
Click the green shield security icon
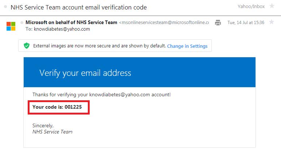pyautogui.click(x=27, y=46)
